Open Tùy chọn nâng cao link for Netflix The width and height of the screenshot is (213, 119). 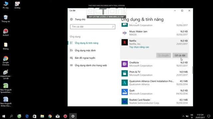(139, 47)
